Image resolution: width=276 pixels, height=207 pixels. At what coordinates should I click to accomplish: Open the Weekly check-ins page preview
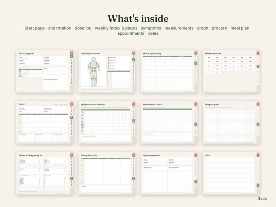pos(231,71)
